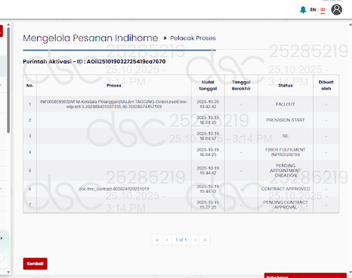Go to previous page arrow
The height and width of the screenshot is (278, 352).
(167, 240)
